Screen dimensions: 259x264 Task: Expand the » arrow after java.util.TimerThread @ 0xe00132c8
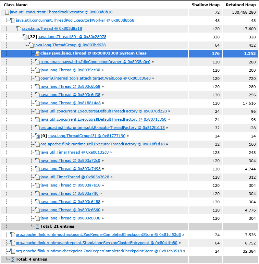[x=111, y=152]
